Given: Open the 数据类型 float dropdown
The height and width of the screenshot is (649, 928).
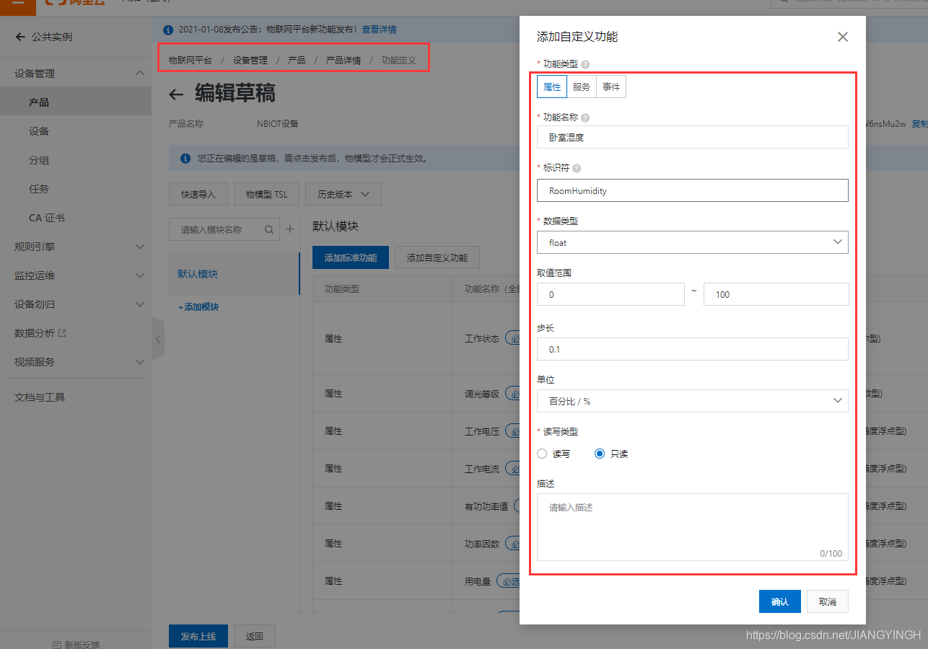Looking at the screenshot, I should 693,242.
